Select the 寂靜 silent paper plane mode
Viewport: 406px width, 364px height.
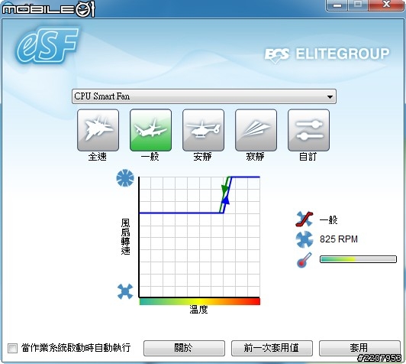pos(256,130)
